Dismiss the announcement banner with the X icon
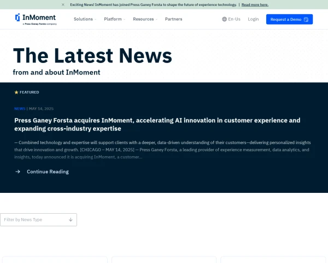Viewport: 328px width, 263px height. coord(63,4)
